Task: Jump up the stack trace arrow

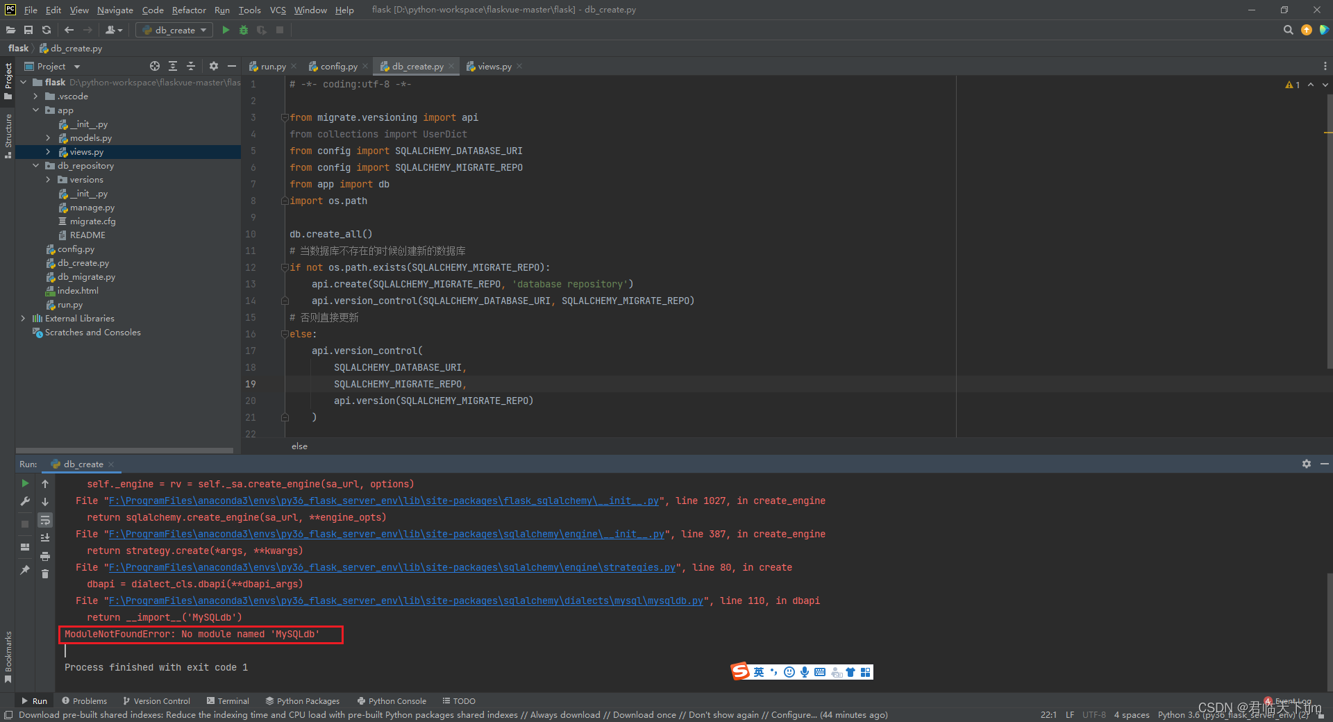Action: pyautogui.click(x=45, y=484)
